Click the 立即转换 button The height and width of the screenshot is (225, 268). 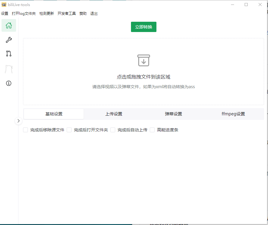tap(143, 27)
